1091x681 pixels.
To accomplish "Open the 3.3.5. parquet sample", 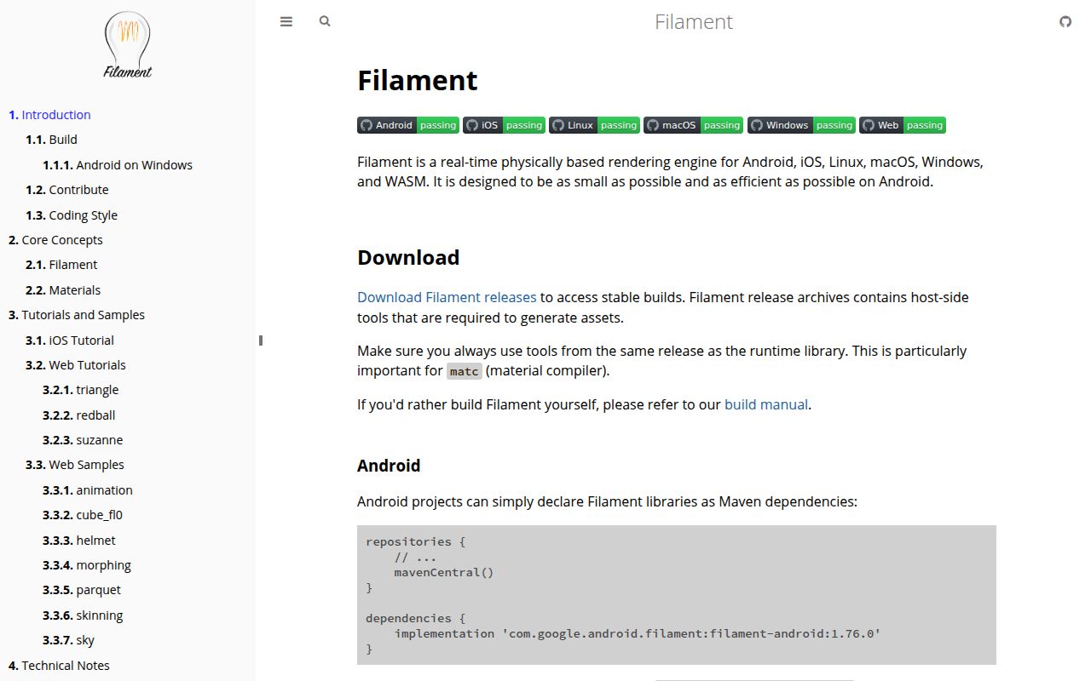I will click(x=82, y=590).
